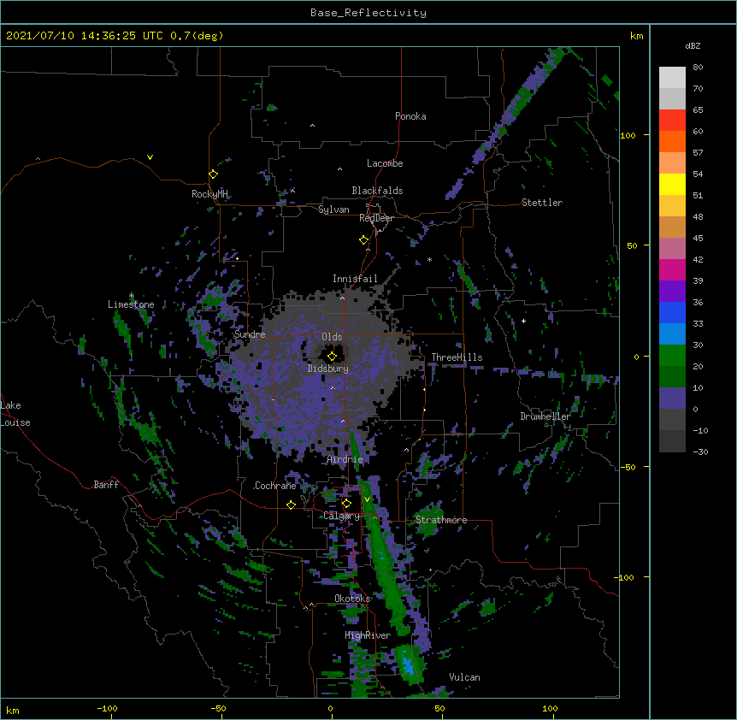Click the -50 tick label on vertical axis
The height and width of the screenshot is (720, 737).
pyautogui.click(x=628, y=467)
